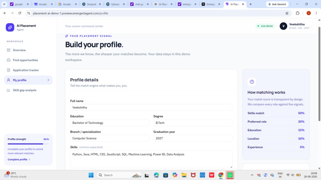Click the Education input field
This screenshot has width=321, height=180.
(x=110, y=123)
